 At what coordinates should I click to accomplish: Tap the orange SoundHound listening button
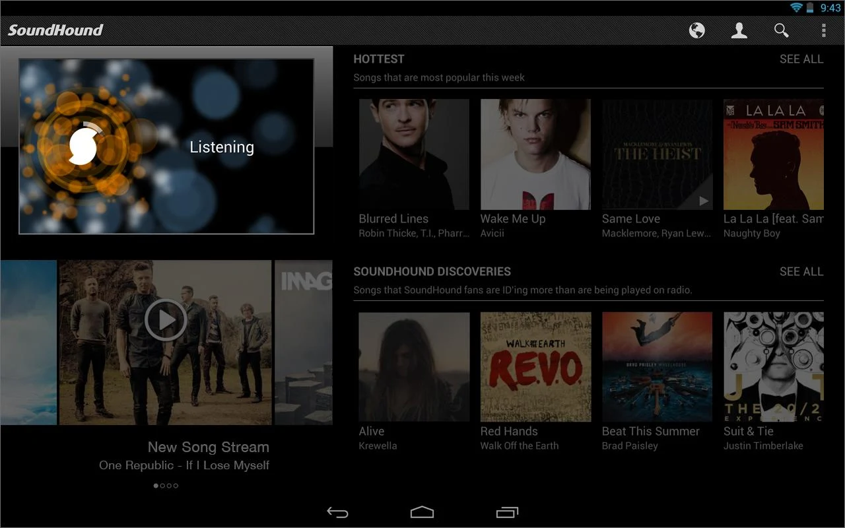coord(83,147)
